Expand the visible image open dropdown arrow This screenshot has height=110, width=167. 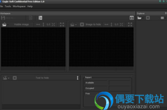(x=8, y=25)
